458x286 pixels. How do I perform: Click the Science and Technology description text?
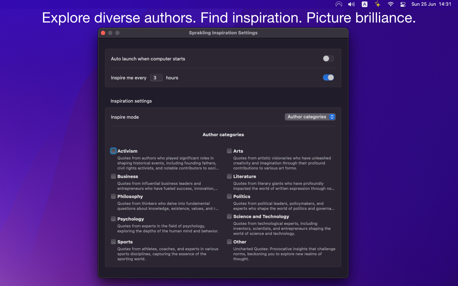282,228
